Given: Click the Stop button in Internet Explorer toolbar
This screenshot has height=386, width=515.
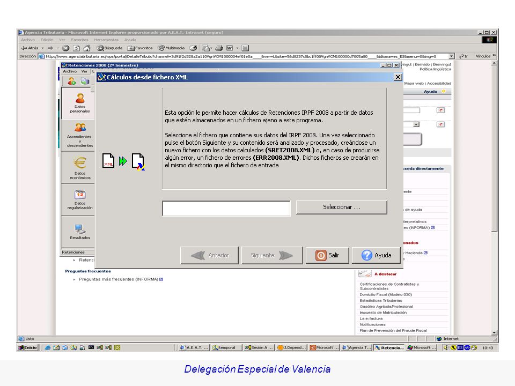Looking at the screenshot, I should pyautogui.click(x=65, y=48).
